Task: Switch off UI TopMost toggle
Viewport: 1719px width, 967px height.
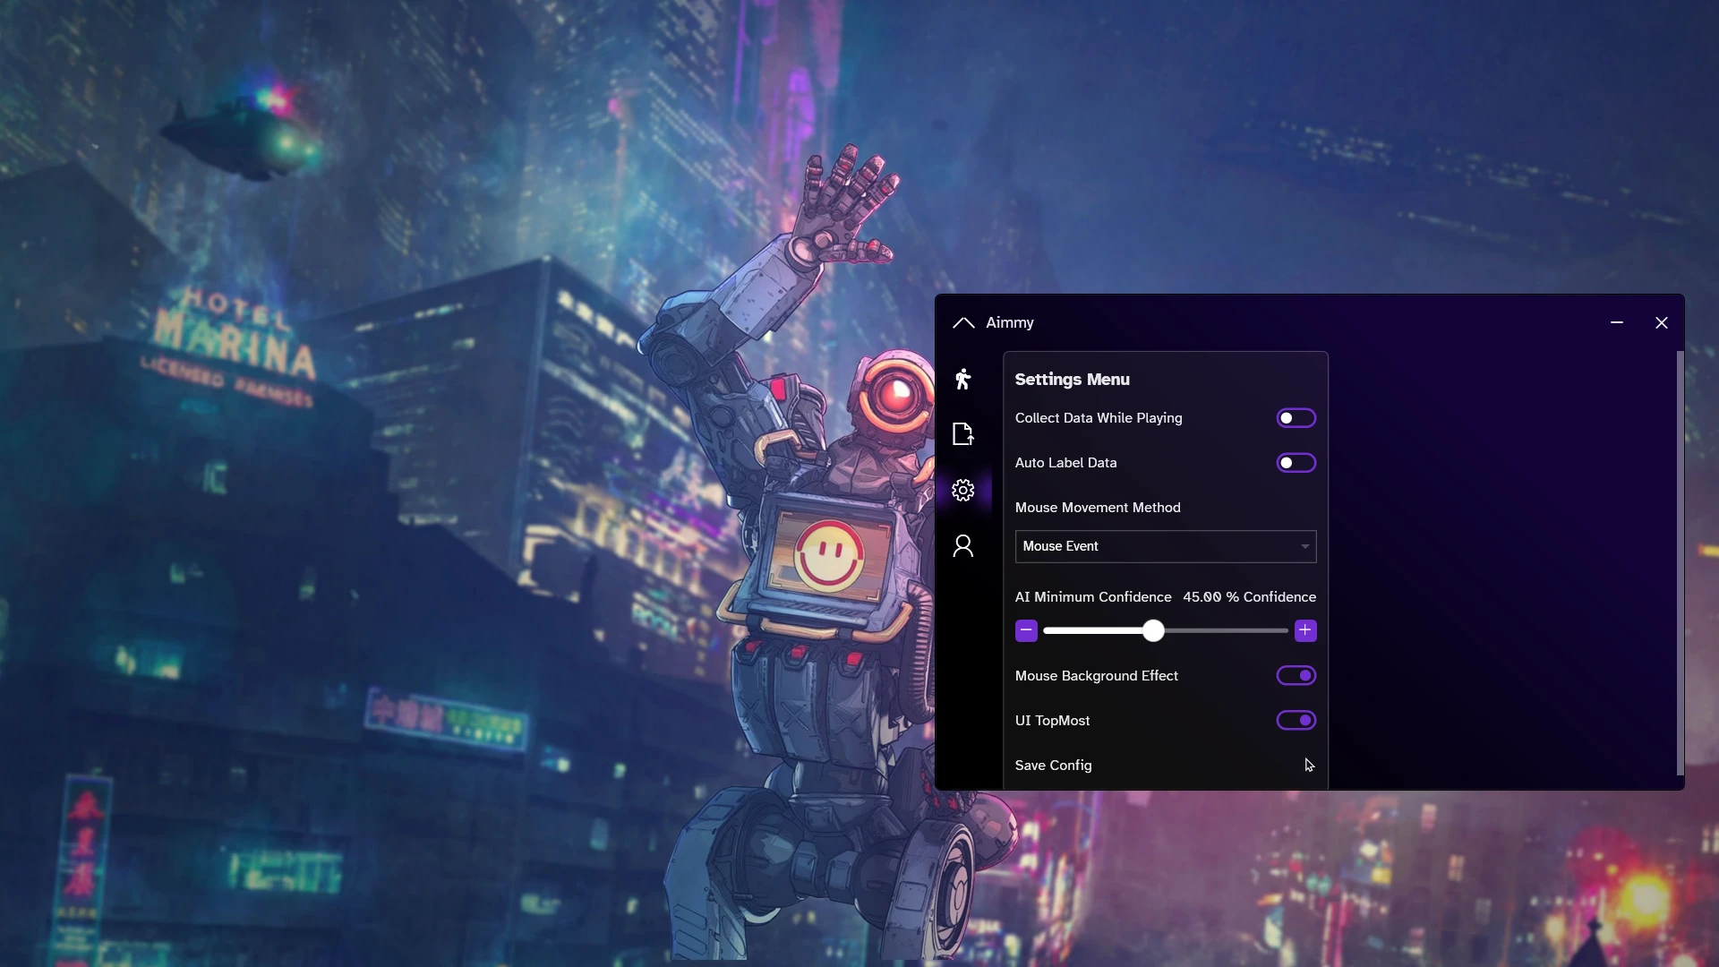Action: coord(1296,721)
